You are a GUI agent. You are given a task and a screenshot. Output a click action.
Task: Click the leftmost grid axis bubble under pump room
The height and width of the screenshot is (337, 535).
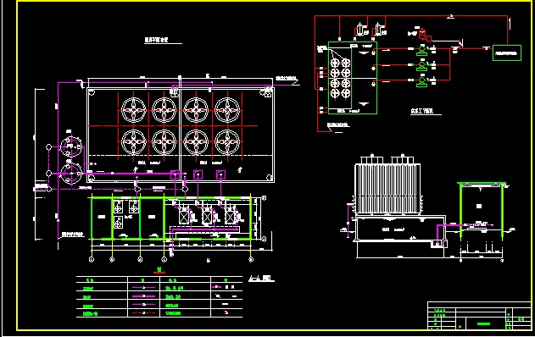tap(92, 260)
